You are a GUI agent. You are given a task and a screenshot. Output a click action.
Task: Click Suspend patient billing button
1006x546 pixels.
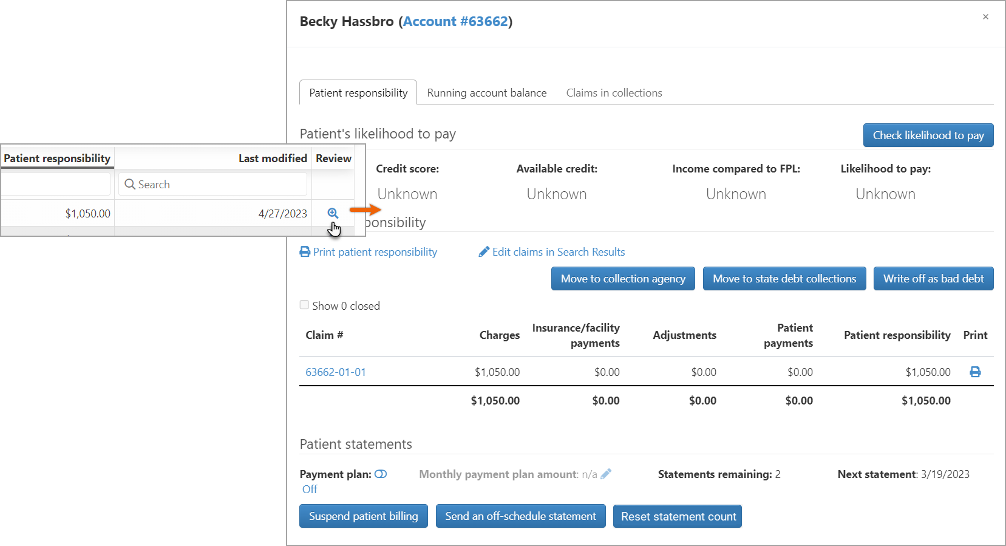pos(363,516)
